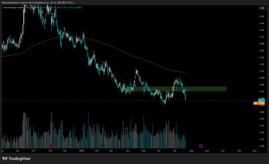The height and width of the screenshot is (164, 269).
Task: Click the green earnings marker near Feb
Action: (x=103, y=146)
